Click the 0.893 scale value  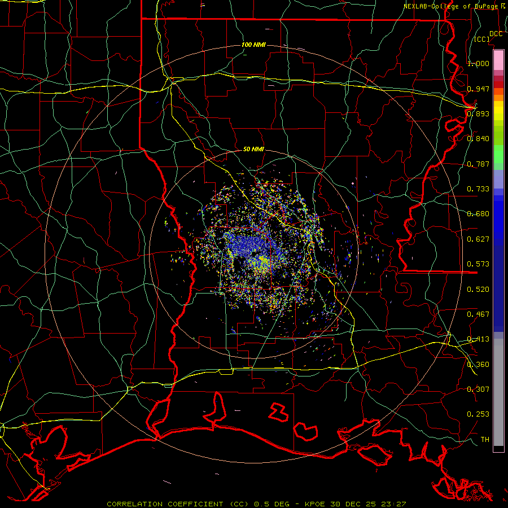(478, 113)
